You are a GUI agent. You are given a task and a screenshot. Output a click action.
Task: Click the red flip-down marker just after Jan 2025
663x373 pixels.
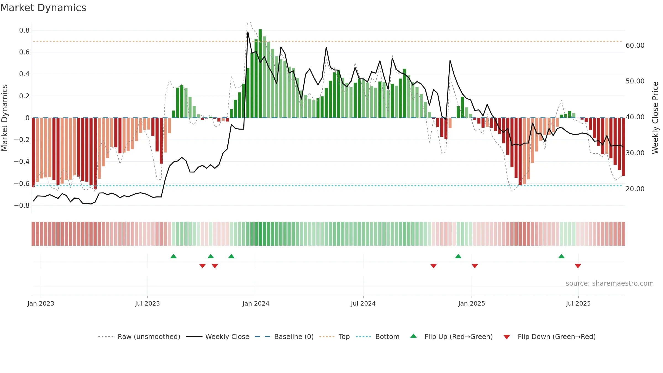coord(475,266)
